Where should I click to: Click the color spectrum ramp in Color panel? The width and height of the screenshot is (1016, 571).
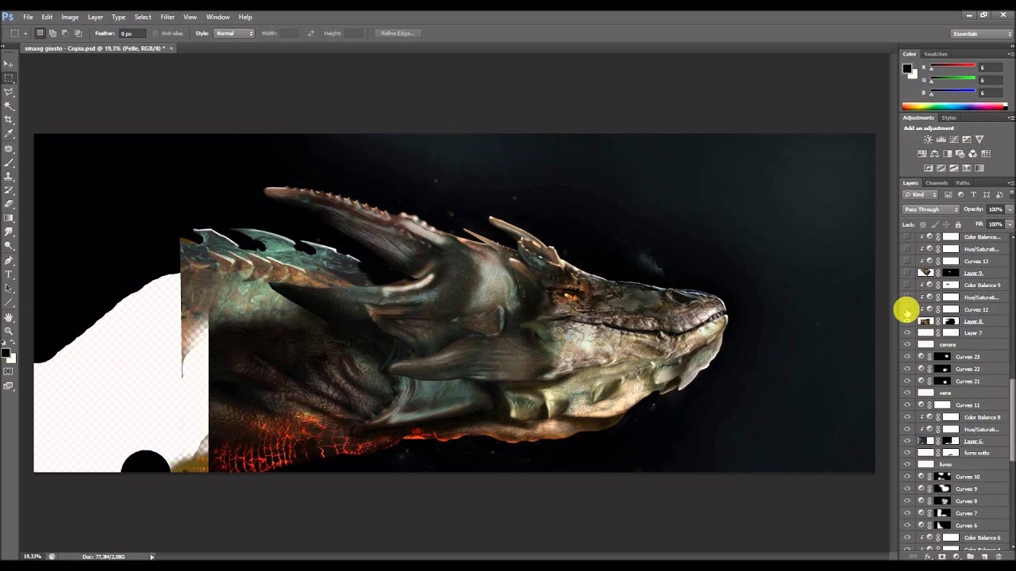coord(954,106)
